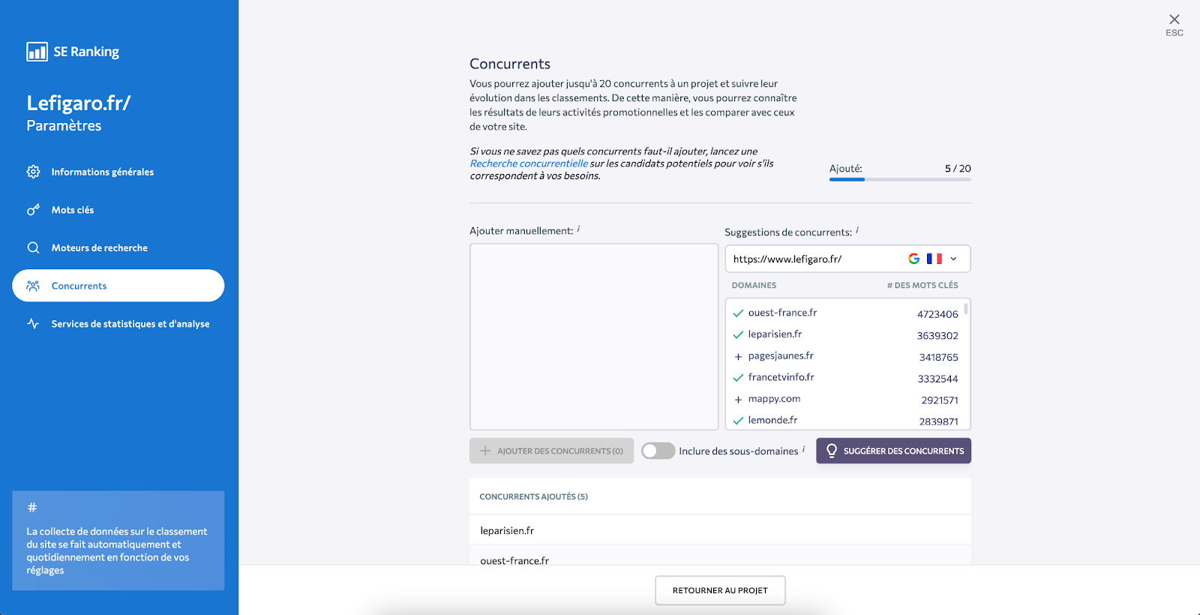Expand the search engine dropdown chevron
Viewport: 1200px width, 615px height.
(x=953, y=259)
